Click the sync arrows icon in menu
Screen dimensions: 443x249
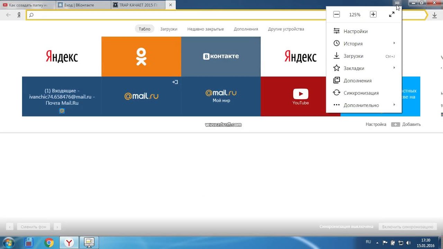[x=336, y=93]
